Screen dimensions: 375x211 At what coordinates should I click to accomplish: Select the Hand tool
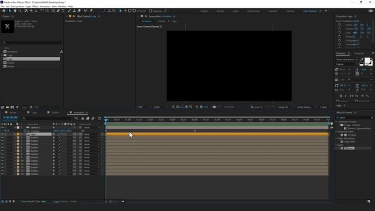15,11
